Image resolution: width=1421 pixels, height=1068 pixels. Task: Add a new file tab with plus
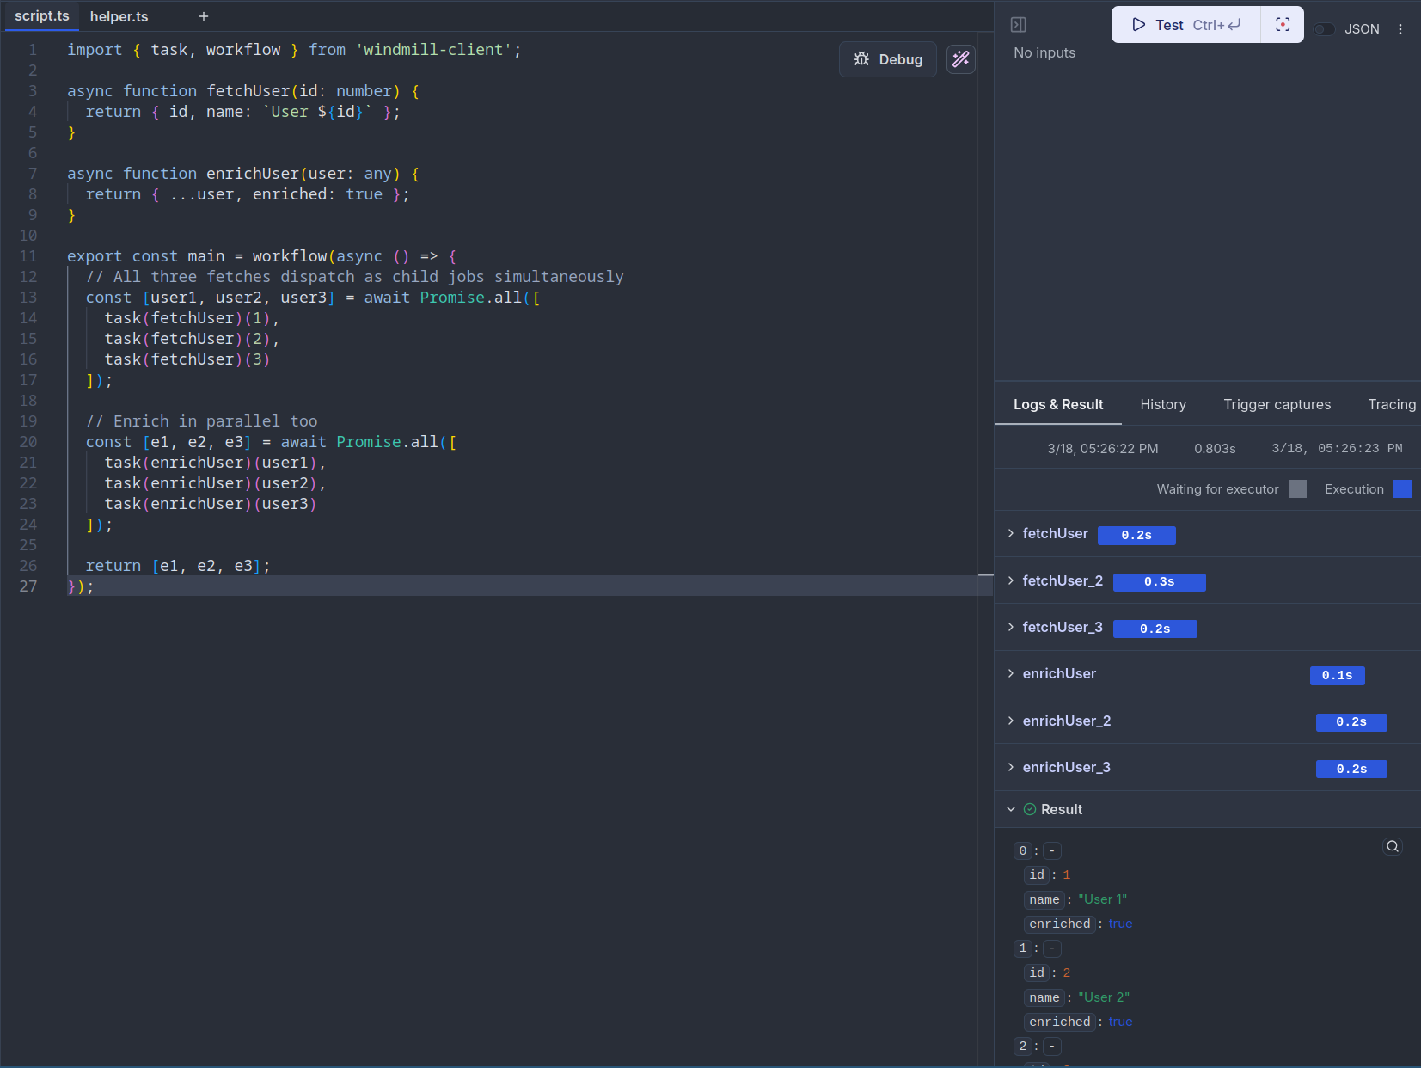click(x=204, y=16)
